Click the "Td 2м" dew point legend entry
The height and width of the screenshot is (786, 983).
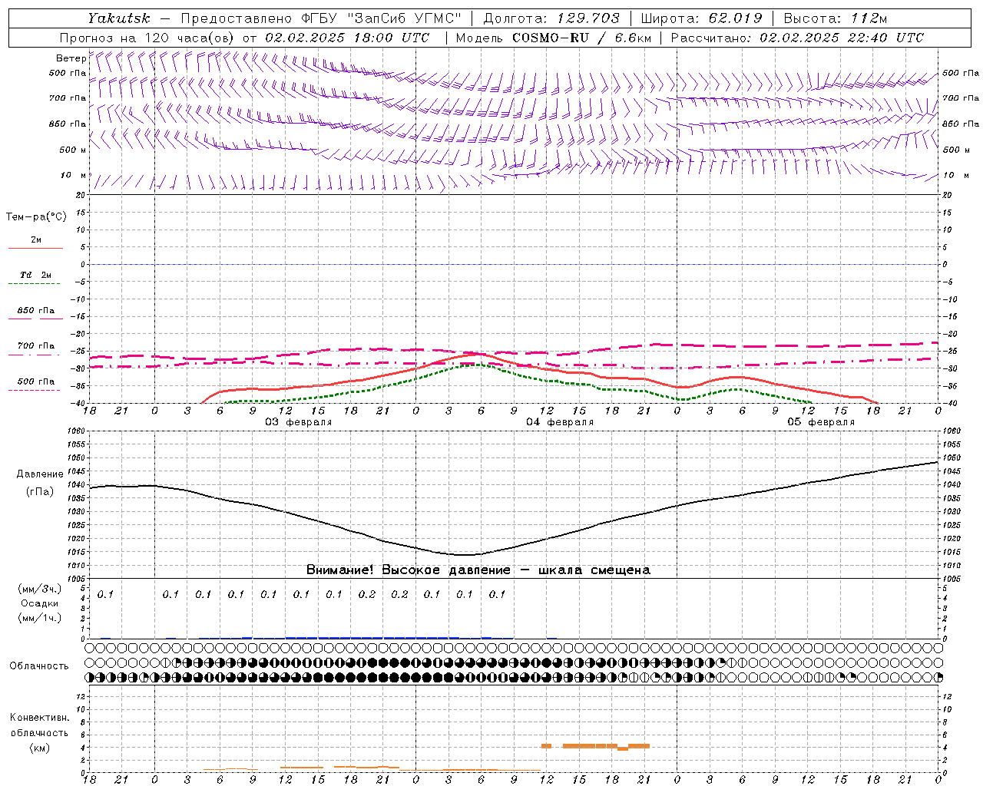click(x=36, y=276)
